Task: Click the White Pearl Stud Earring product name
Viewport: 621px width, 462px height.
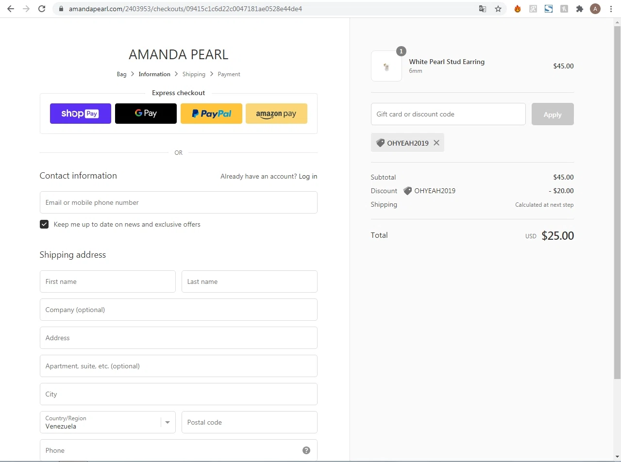Action: (447, 62)
